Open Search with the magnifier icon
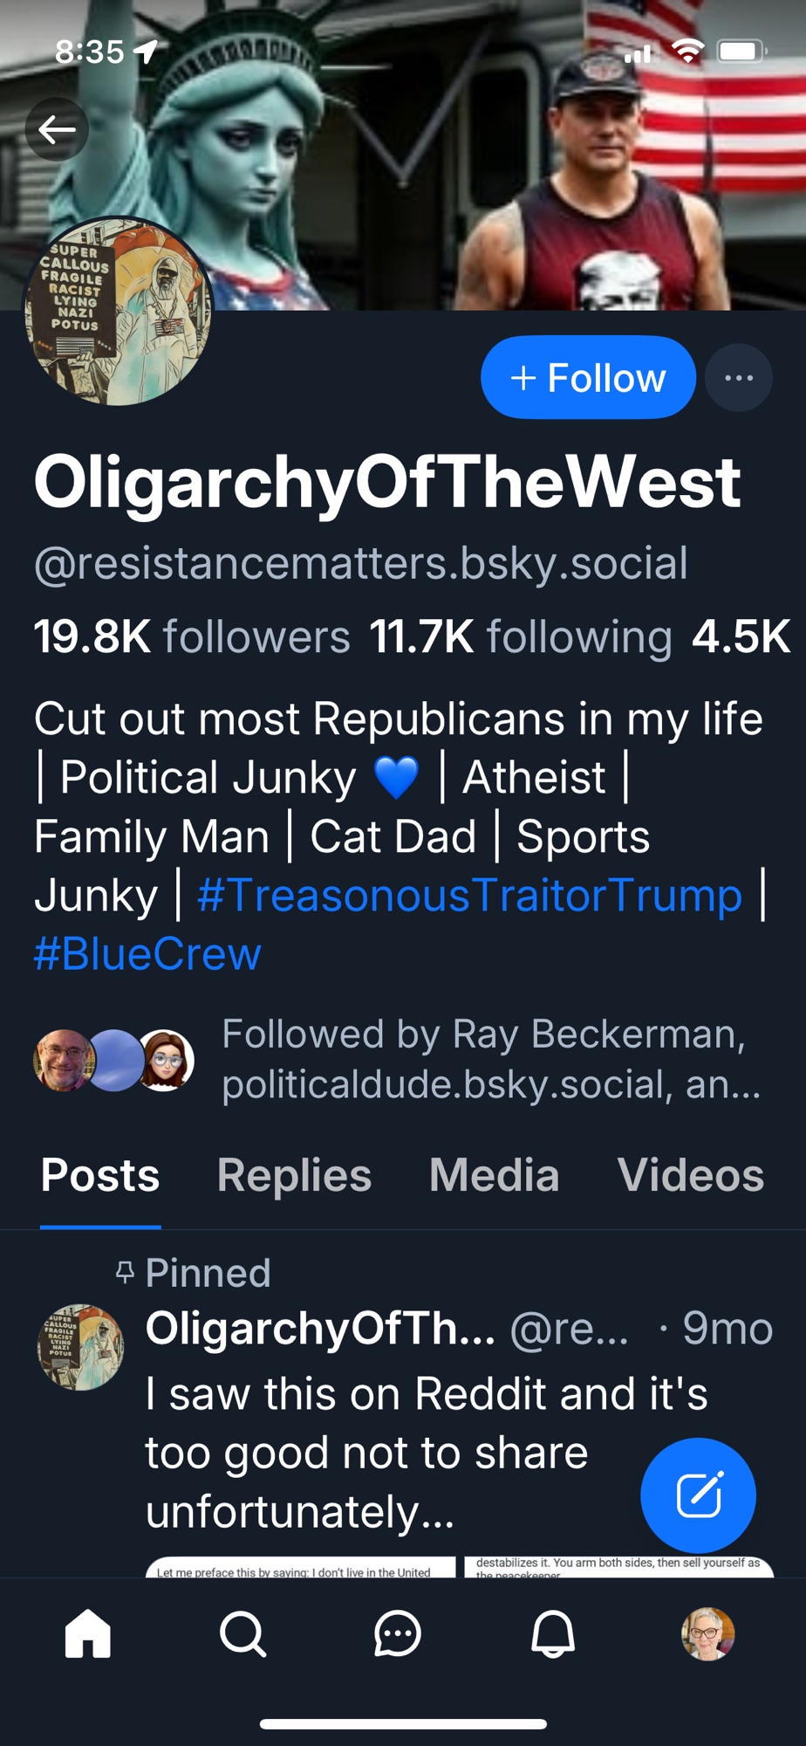Image resolution: width=806 pixels, height=1746 pixels. [242, 1633]
